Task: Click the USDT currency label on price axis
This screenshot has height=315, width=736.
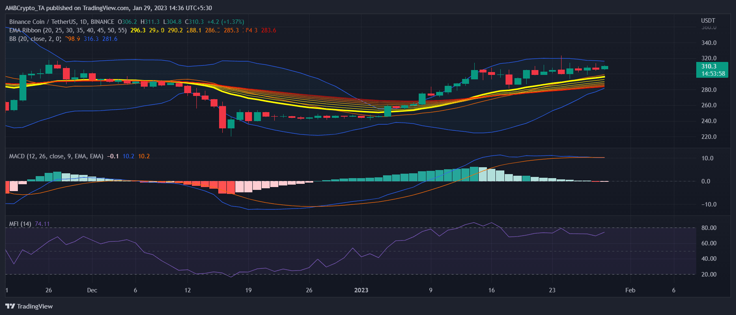Action: click(708, 21)
